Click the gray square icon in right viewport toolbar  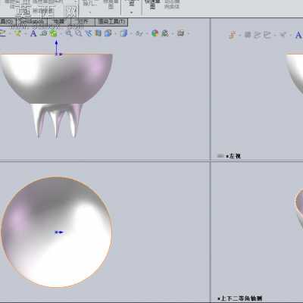pyautogui.click(x=248, y=35)
